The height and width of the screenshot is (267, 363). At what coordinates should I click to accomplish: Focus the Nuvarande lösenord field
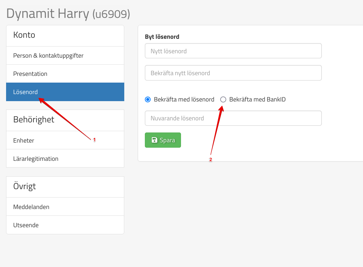(233, 118)
